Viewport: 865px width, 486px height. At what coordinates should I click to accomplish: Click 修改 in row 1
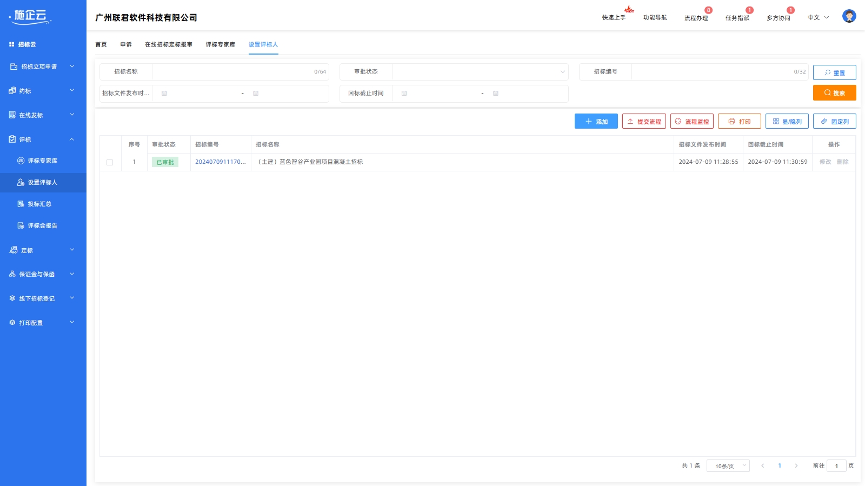click(825, 162)
